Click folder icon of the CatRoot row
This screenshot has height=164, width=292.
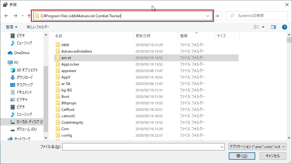pyautogui.click(x=58, y=110)
